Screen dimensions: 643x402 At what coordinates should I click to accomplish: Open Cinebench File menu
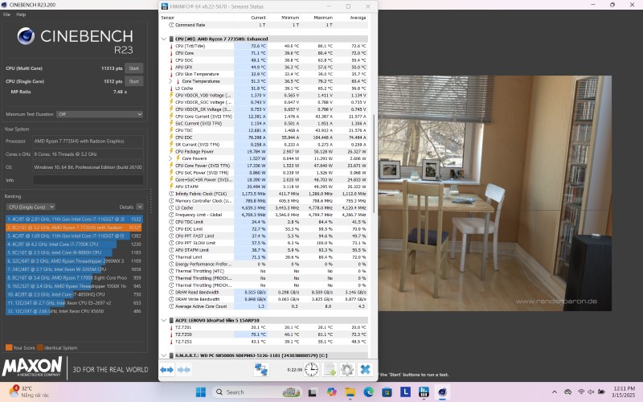pyautogui.click(x=6, y=14)
